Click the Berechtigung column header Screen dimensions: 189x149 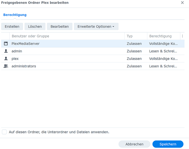[x=160, y=36]
